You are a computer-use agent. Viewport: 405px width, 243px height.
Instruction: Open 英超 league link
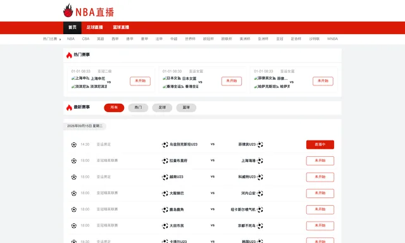pos(100,39)
